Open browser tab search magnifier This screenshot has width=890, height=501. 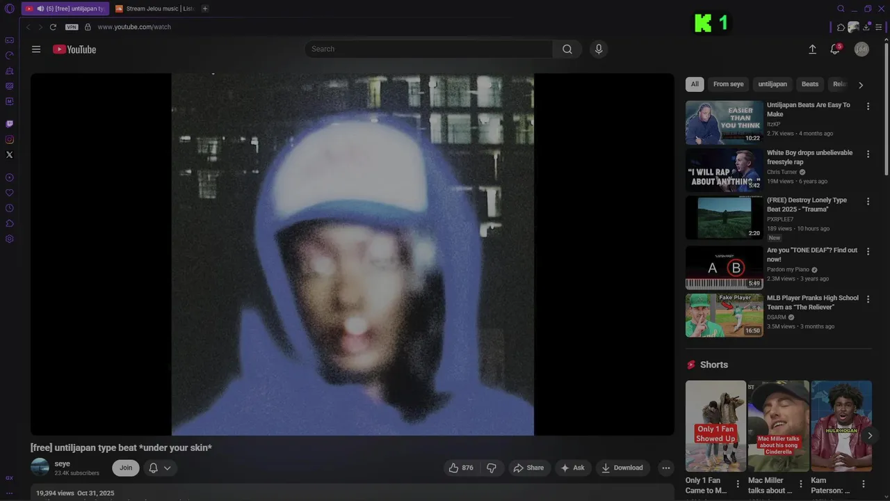[841, 9]
